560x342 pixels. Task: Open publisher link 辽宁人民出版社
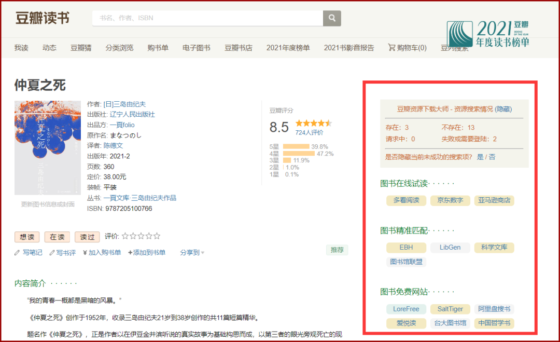(x=132, y=114)
